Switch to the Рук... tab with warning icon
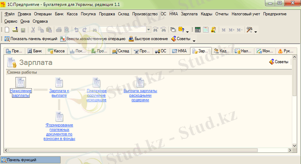 click(286, 51)
